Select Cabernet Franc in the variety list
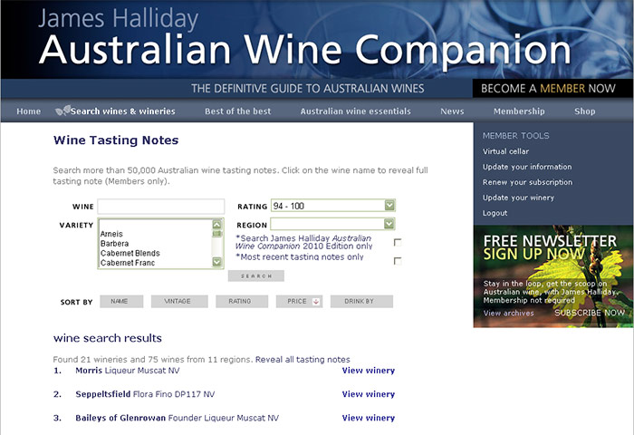634x435 pixels. point(128,263)
